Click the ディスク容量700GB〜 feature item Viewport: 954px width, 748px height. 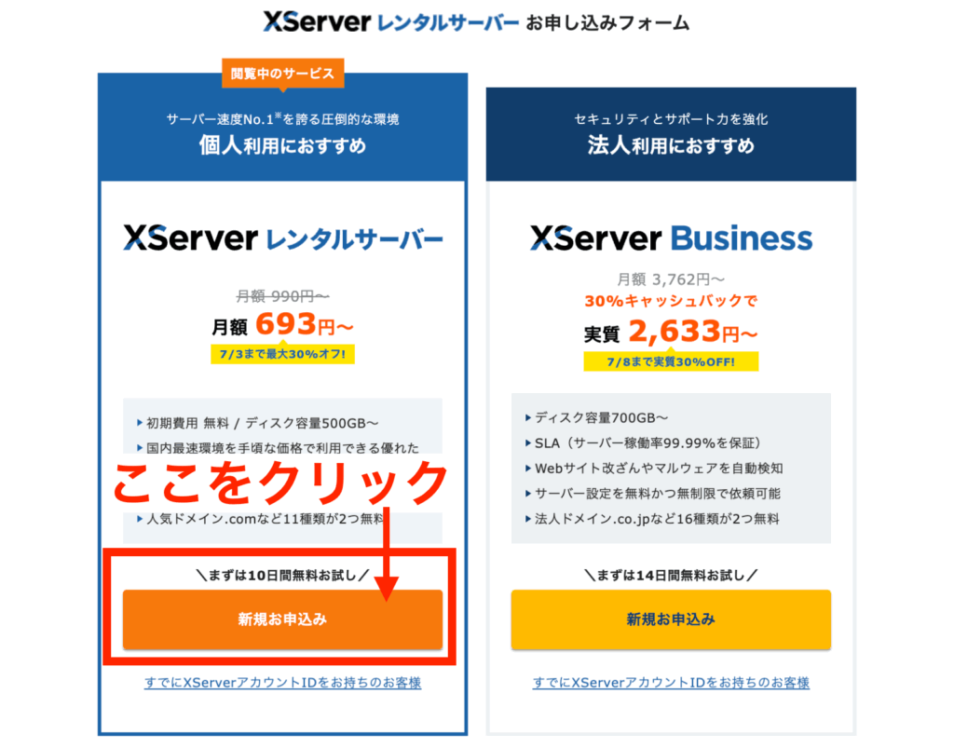pyautogui.click(x=596, y=418)
